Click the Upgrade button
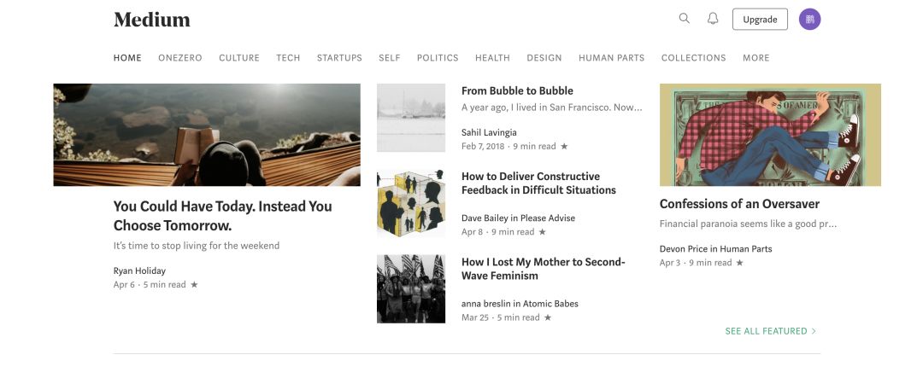Image resolution: width=923 pixels, height=378 pixels. point(760,19)
